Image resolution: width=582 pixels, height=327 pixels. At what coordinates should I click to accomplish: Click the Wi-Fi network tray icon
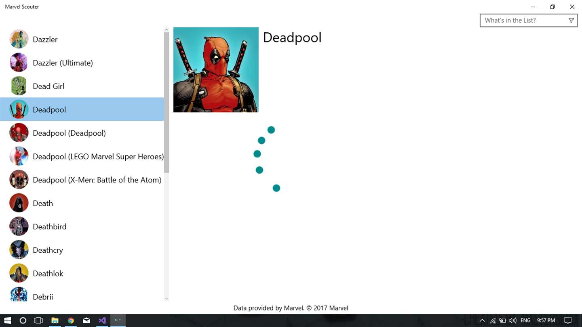(493, 321)
